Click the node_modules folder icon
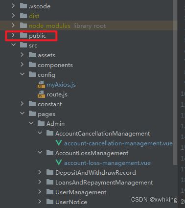The height and width of the screenshot is (208, 185). (23, 25)
